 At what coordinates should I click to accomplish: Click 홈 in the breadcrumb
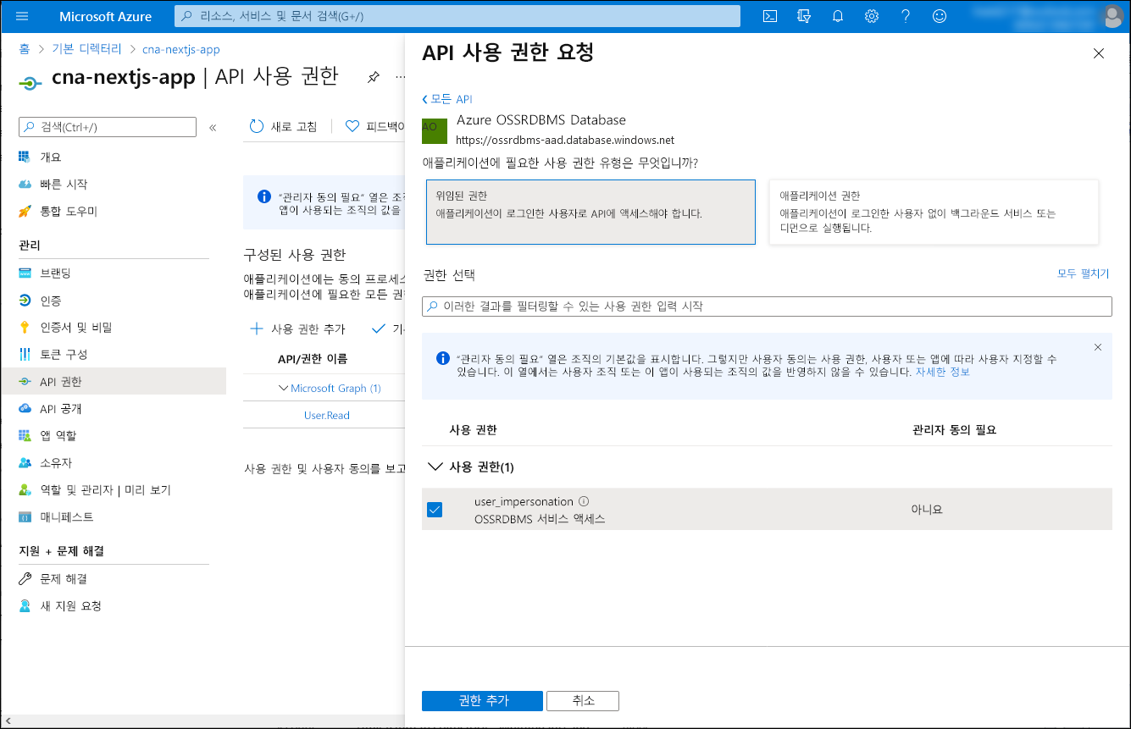(x=25, y=50)
